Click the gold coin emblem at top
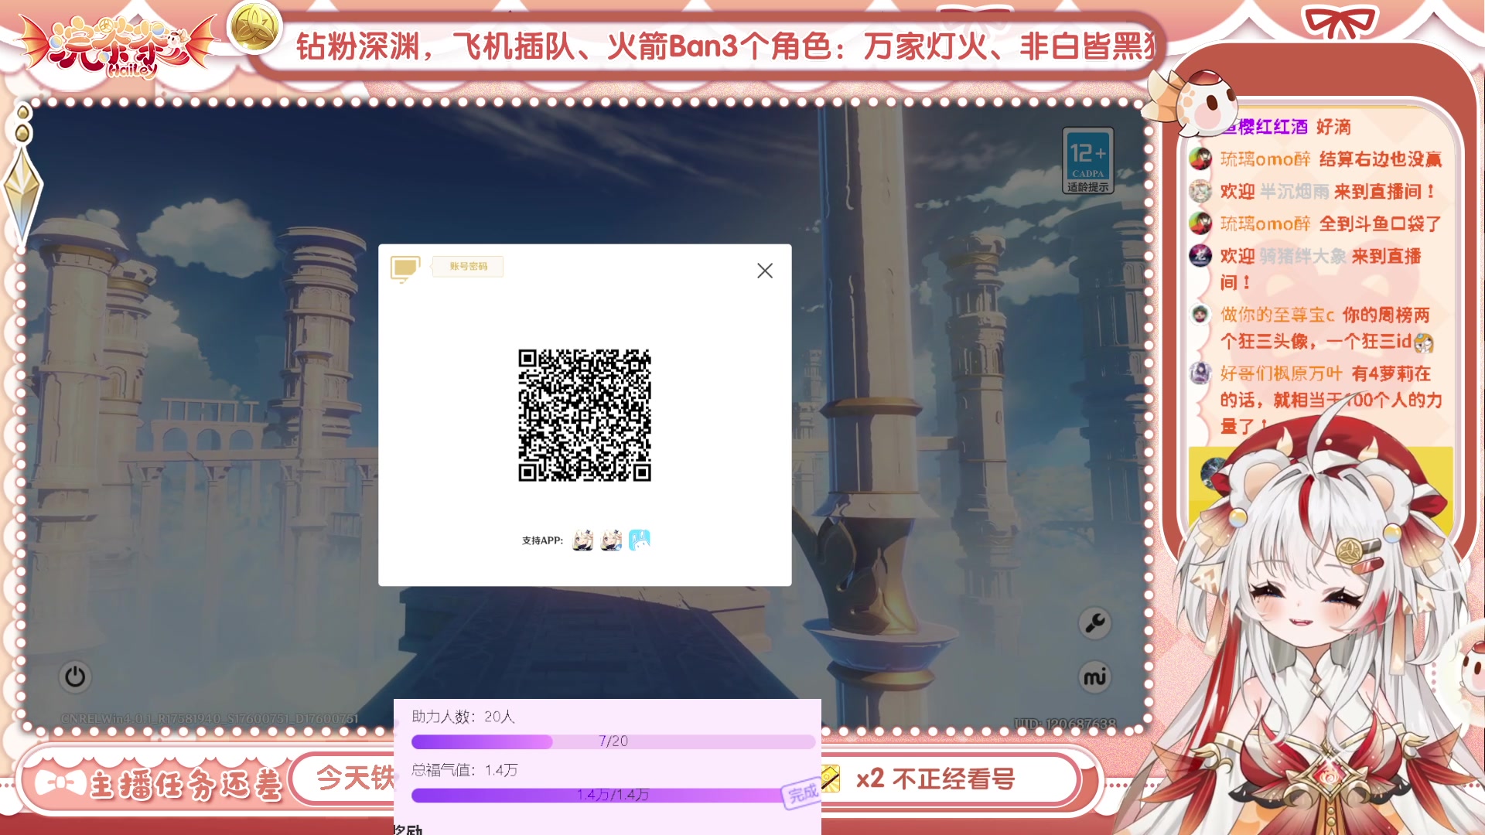 click(254, 28)
